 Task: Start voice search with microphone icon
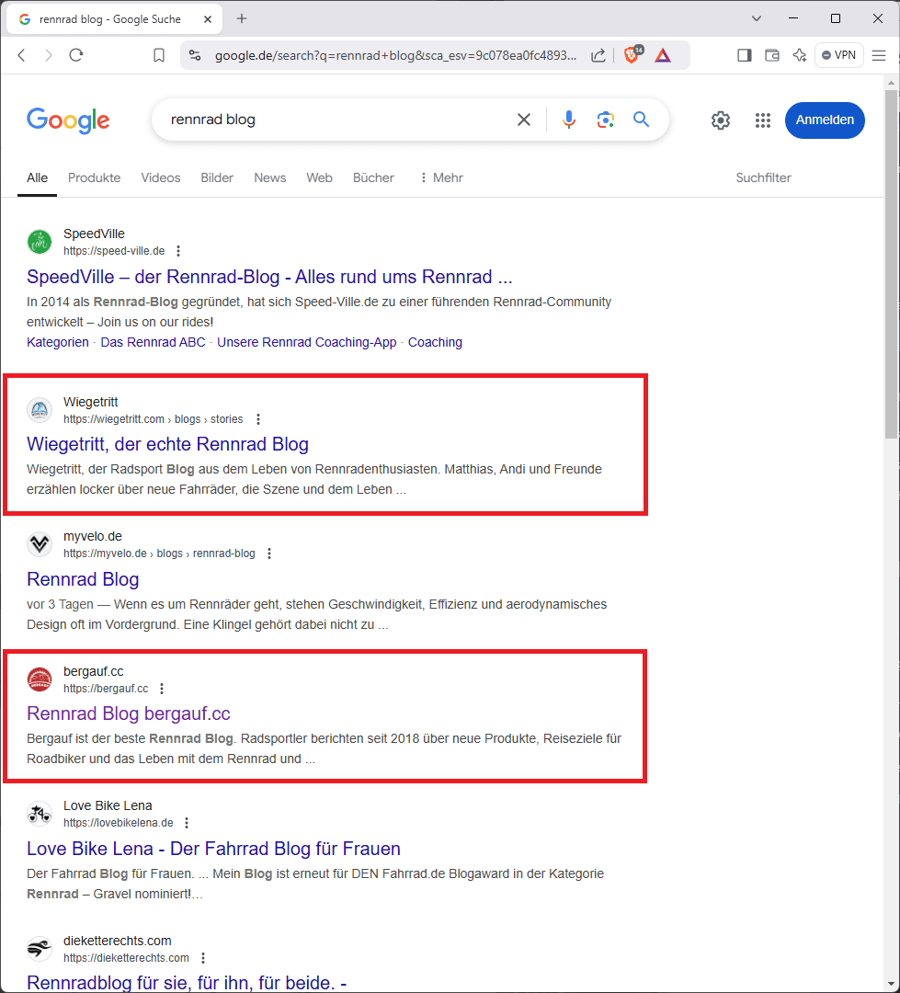coord(569,120)
